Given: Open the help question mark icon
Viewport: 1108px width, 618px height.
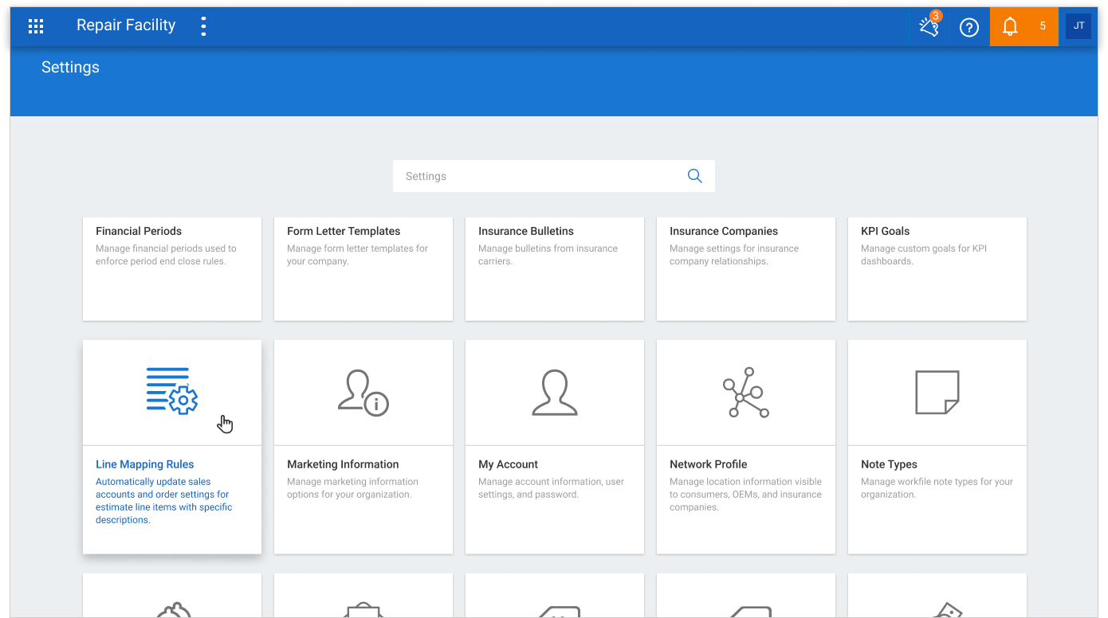Looking at the screenshot, I should click(x=969, y=27).
